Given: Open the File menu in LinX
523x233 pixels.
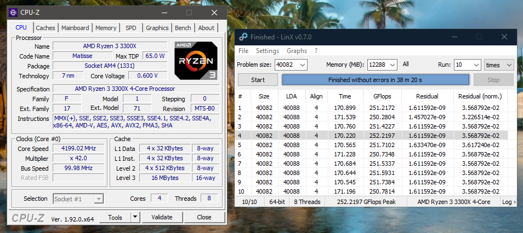Looking at the screenshot, I should [x=243, y=51].
